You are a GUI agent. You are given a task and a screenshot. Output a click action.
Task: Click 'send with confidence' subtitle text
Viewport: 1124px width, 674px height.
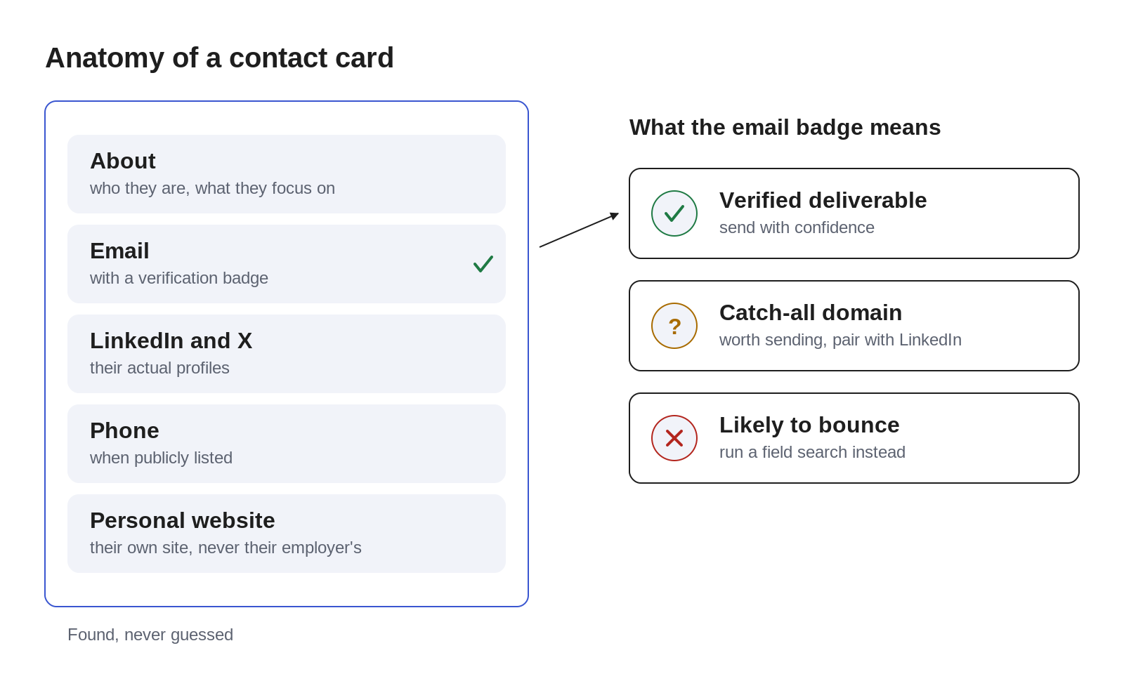point(797,227)
